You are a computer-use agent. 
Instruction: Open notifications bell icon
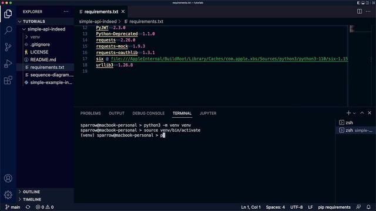click(368, 207)
